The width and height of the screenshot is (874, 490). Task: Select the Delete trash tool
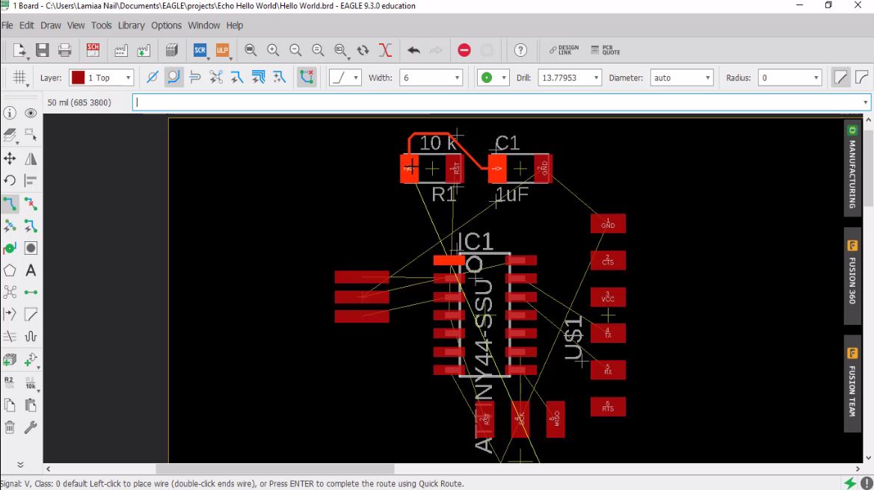[x=10, y=427]
